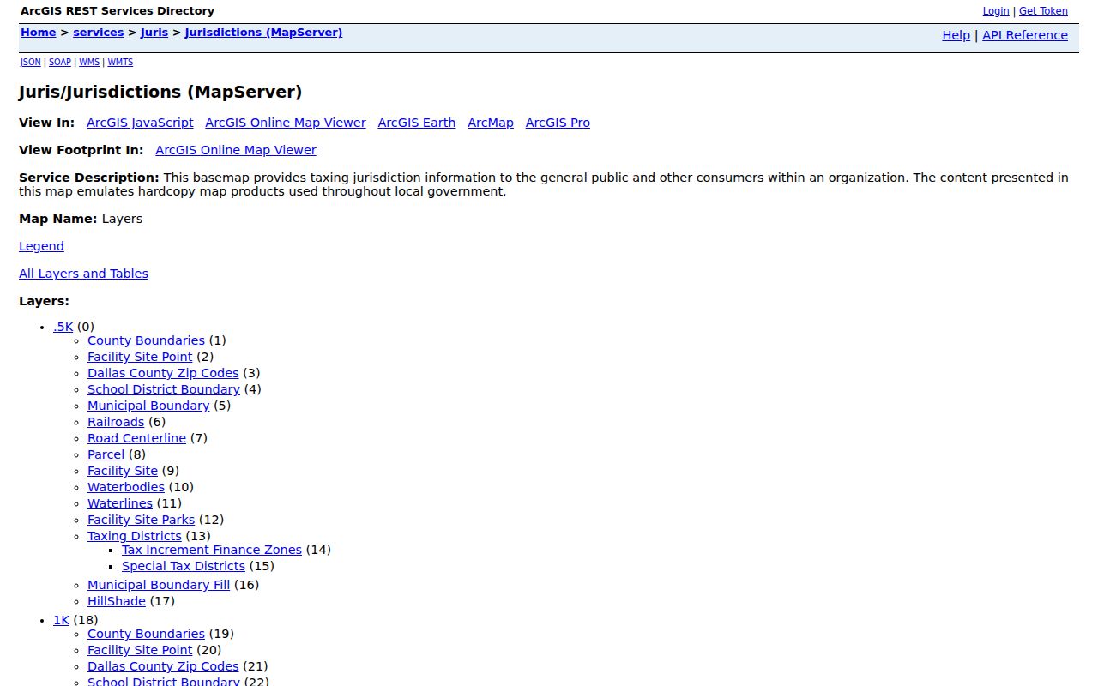1098x686 pixels.
Task: Open the WMS format link
Action: (89, 63)
